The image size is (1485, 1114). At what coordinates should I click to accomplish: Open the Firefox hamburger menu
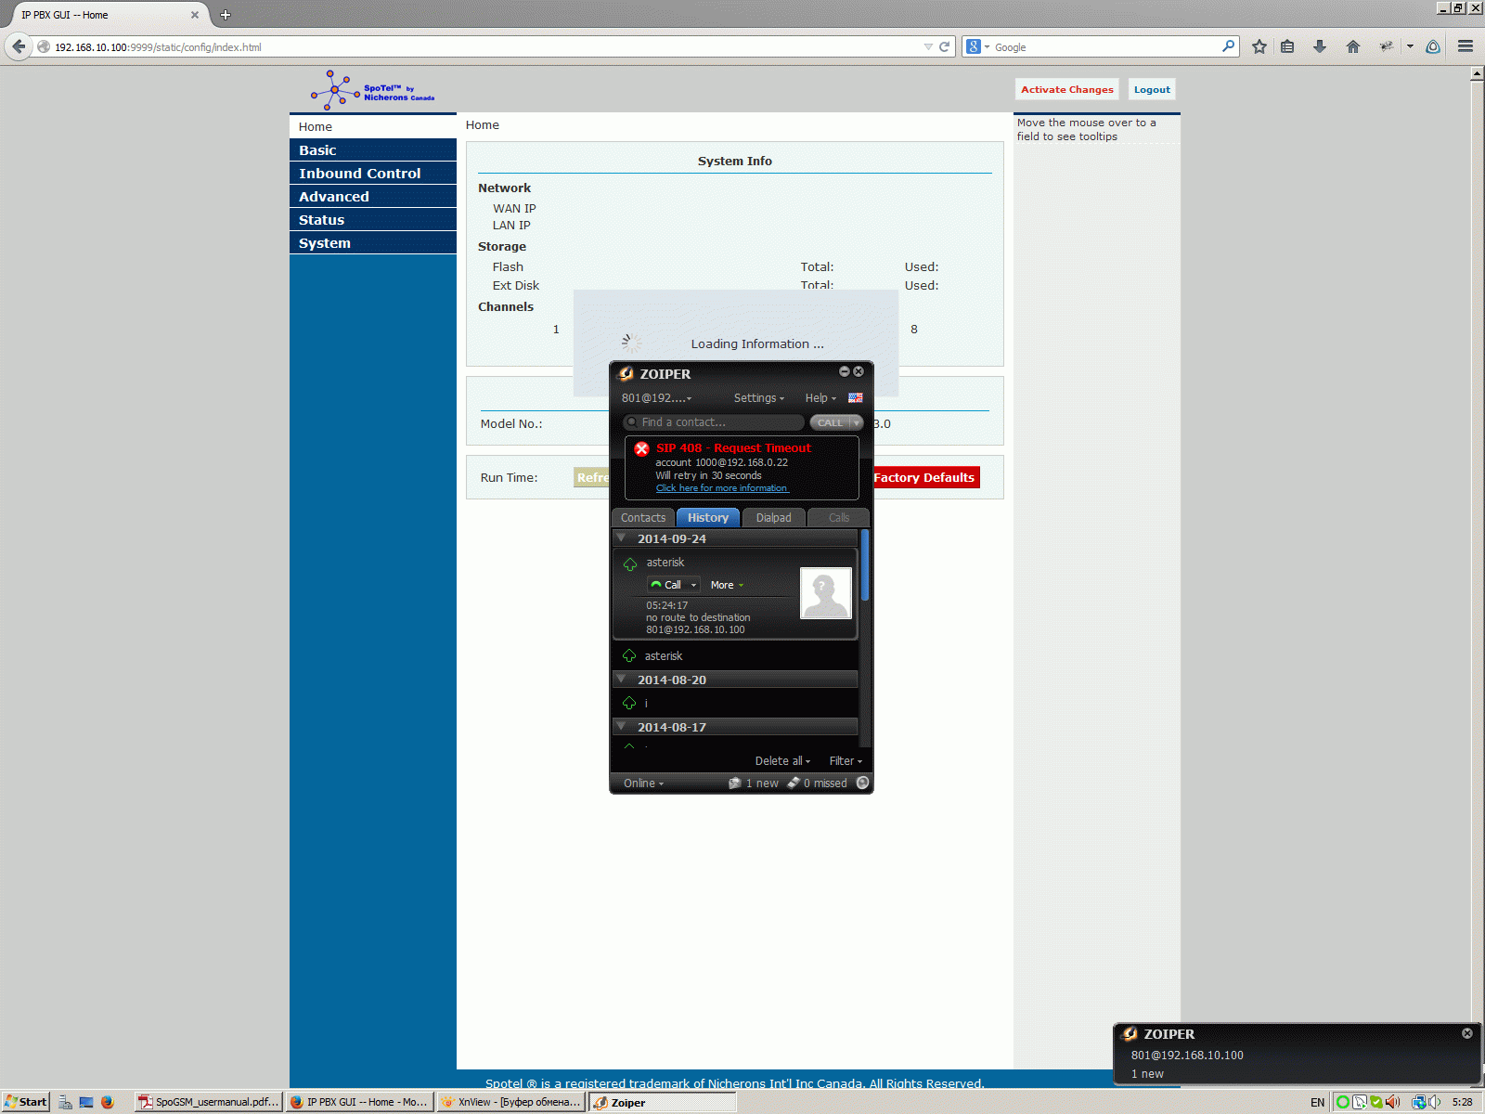click(1466, 46)
